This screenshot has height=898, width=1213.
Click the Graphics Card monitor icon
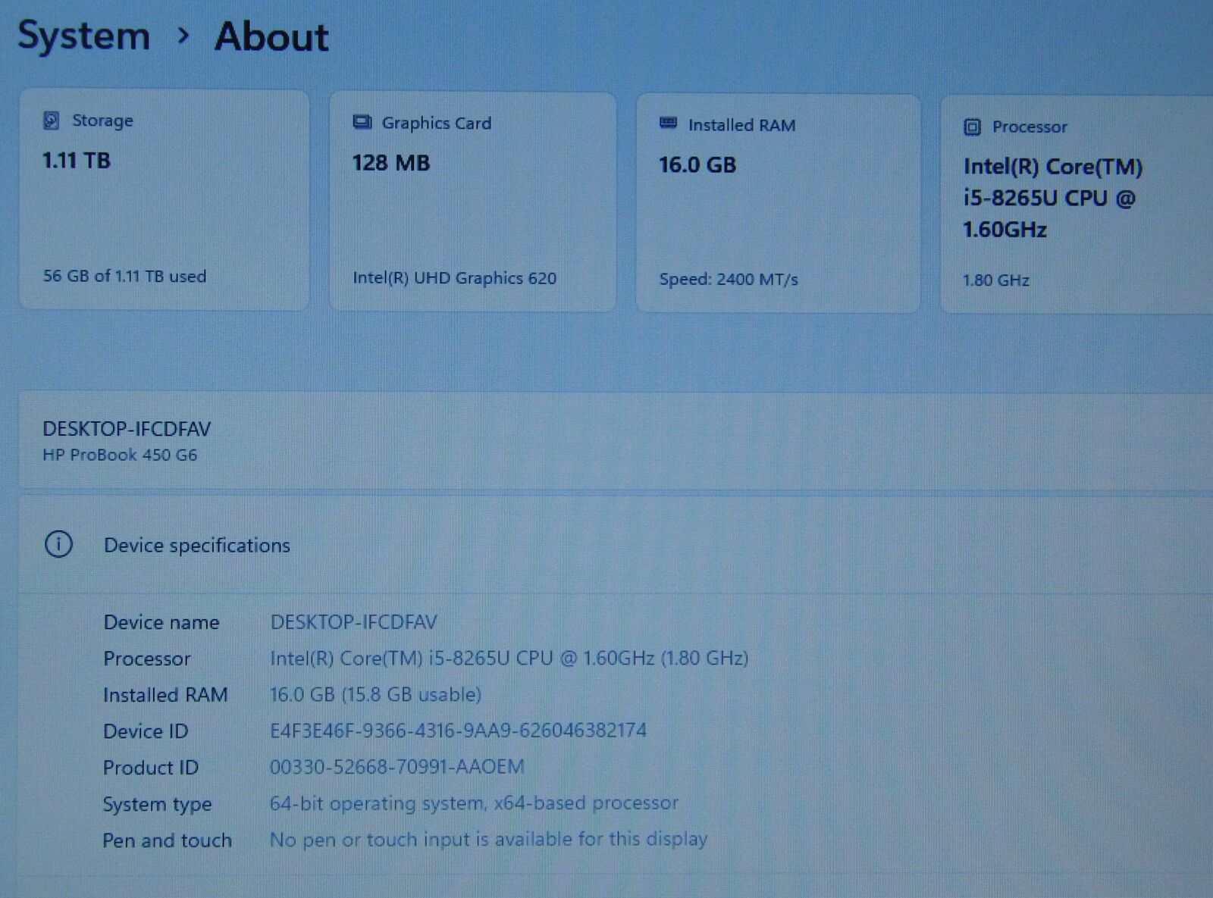click(362, 122)
